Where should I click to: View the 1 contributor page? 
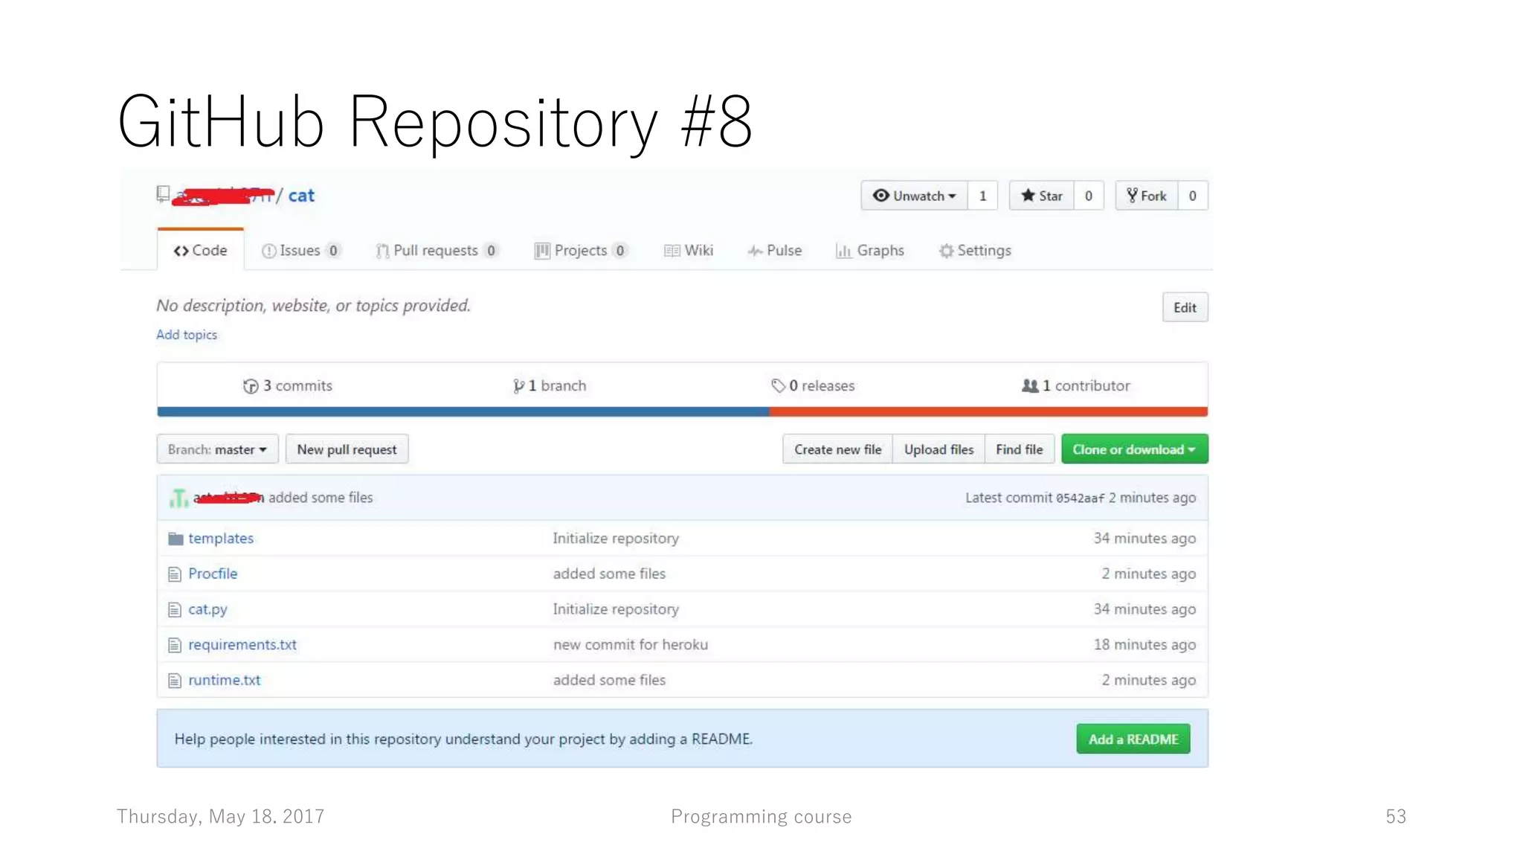[1076, 385]
